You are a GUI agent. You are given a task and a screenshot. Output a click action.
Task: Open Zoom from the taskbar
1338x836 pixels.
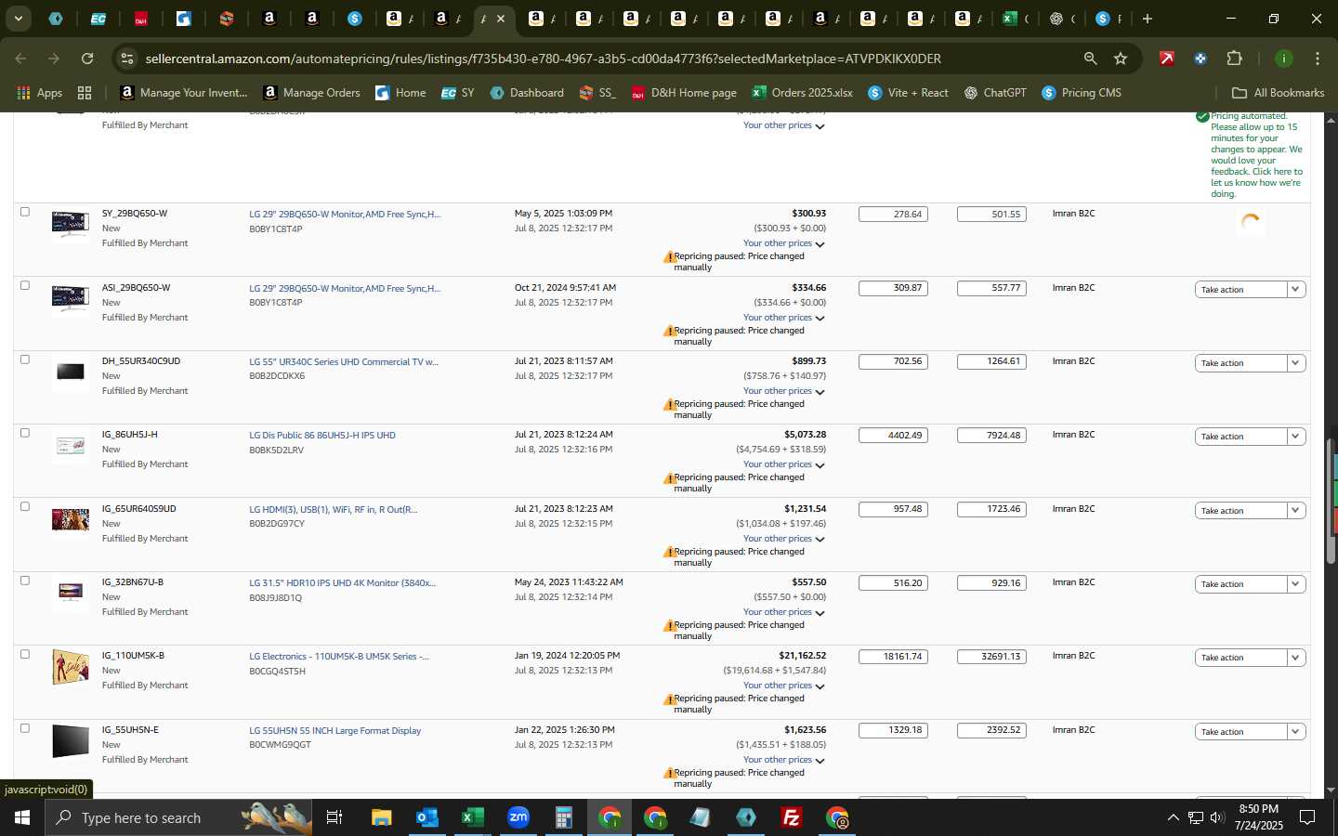coord(518,817)
